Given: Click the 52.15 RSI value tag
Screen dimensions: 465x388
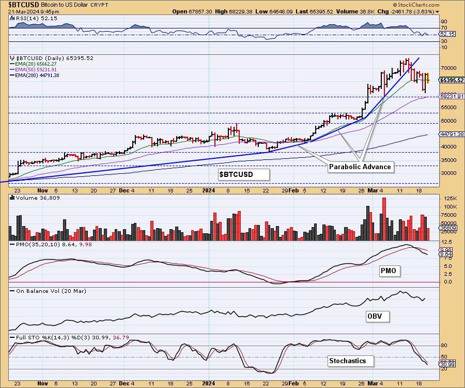Looking at the screenshot, I should tap(447, 34).
